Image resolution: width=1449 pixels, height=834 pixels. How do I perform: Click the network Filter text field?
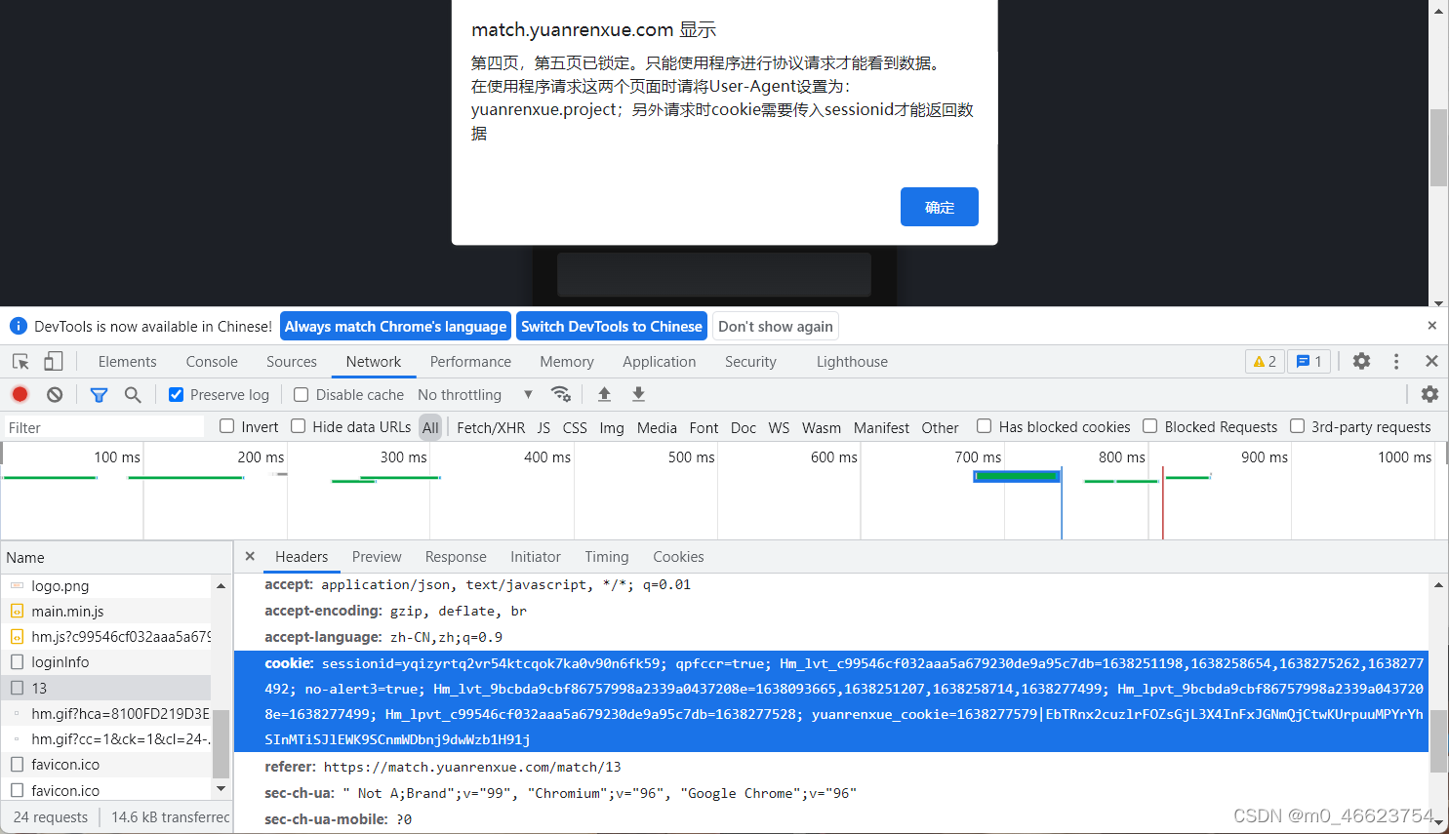click(x=103, y=427)
